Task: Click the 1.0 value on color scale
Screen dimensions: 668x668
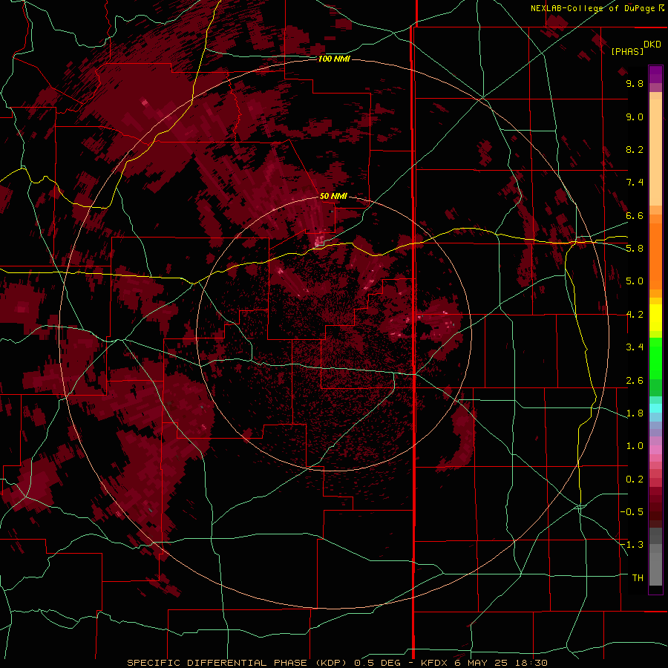Action: click(x=635, y=446)
